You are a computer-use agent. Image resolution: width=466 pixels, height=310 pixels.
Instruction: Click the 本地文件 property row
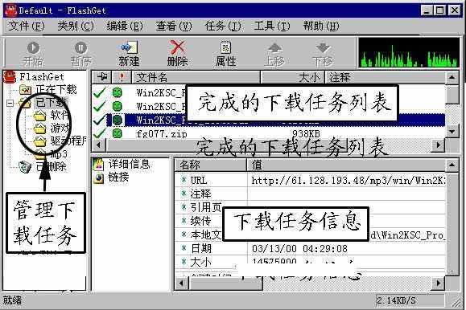click(311, 235)
